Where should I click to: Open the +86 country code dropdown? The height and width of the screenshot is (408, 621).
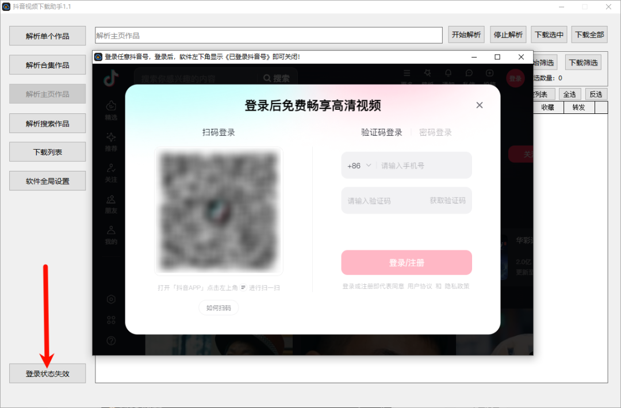359,165
